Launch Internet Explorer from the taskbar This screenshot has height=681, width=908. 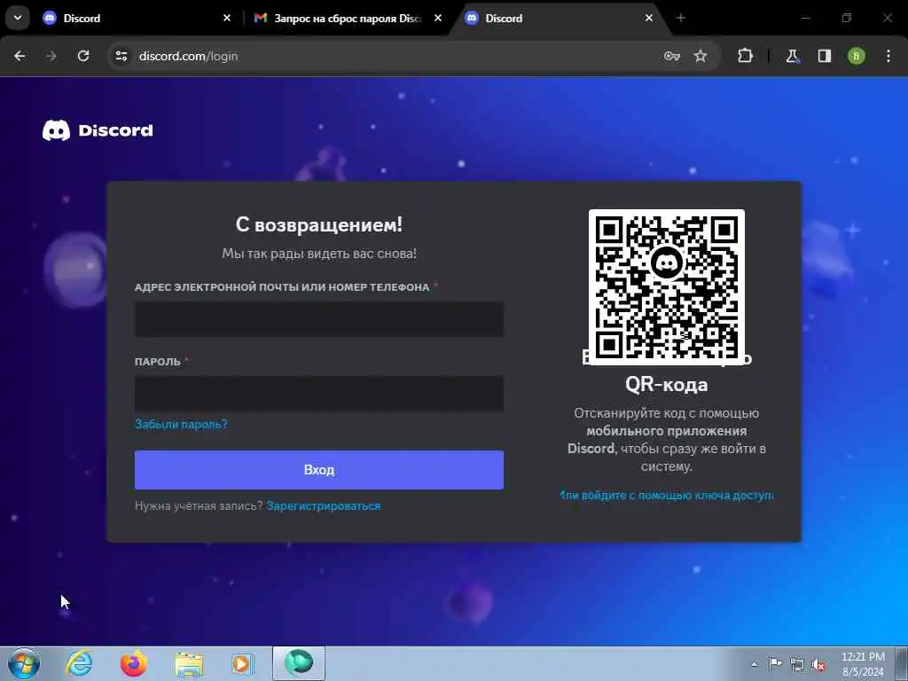coord(79,663)
